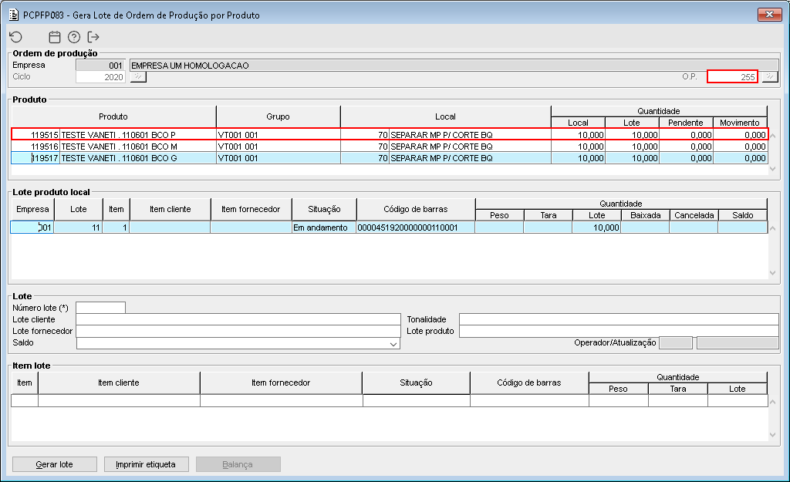Image resolution: width=790 pixels, height=482 pixels.
Task: Click the Tara header in Item lote grid
Action: (678, 389)
